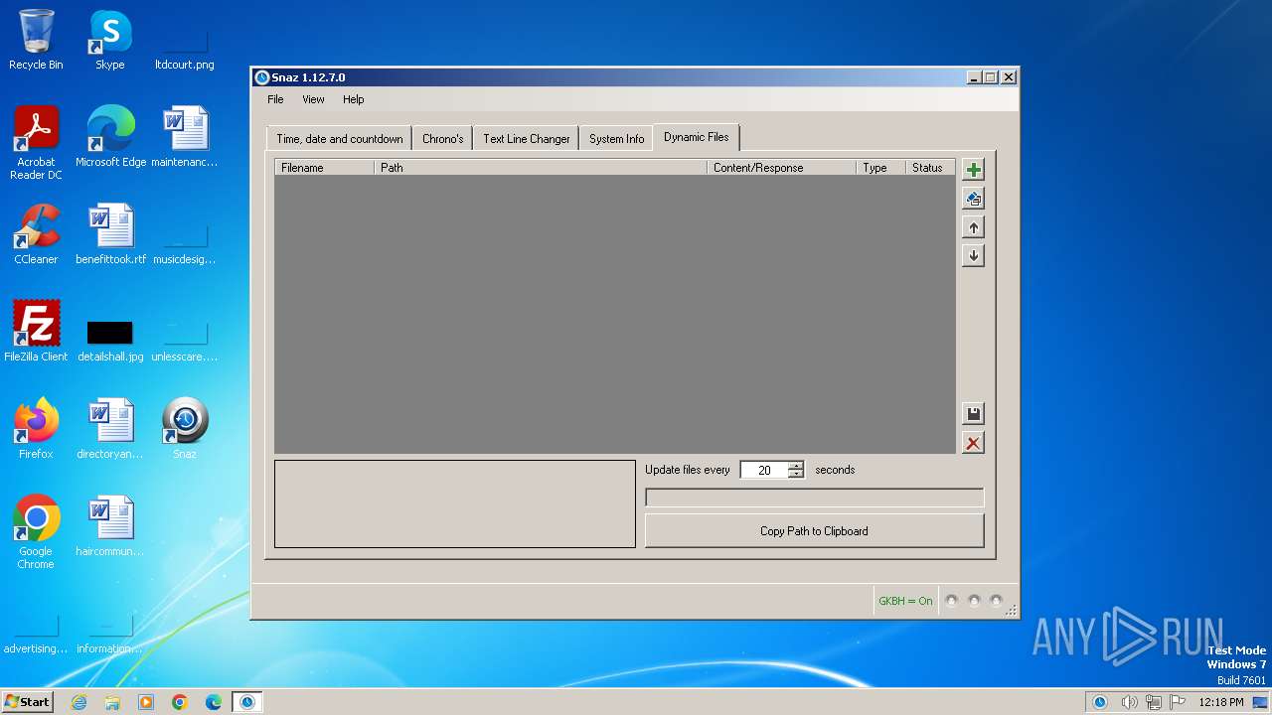Open Google Chrome desktop shortcut

(x=36, y=532)
